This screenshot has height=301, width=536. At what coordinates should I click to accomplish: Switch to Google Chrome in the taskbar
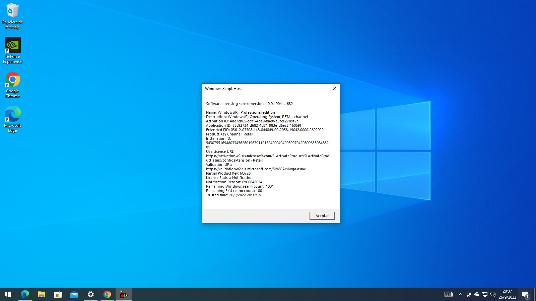tap(107, 294)
